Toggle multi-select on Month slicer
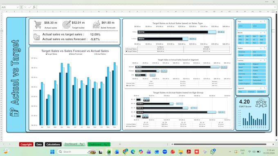Viewport: 278px width, 156px height. 261,33
